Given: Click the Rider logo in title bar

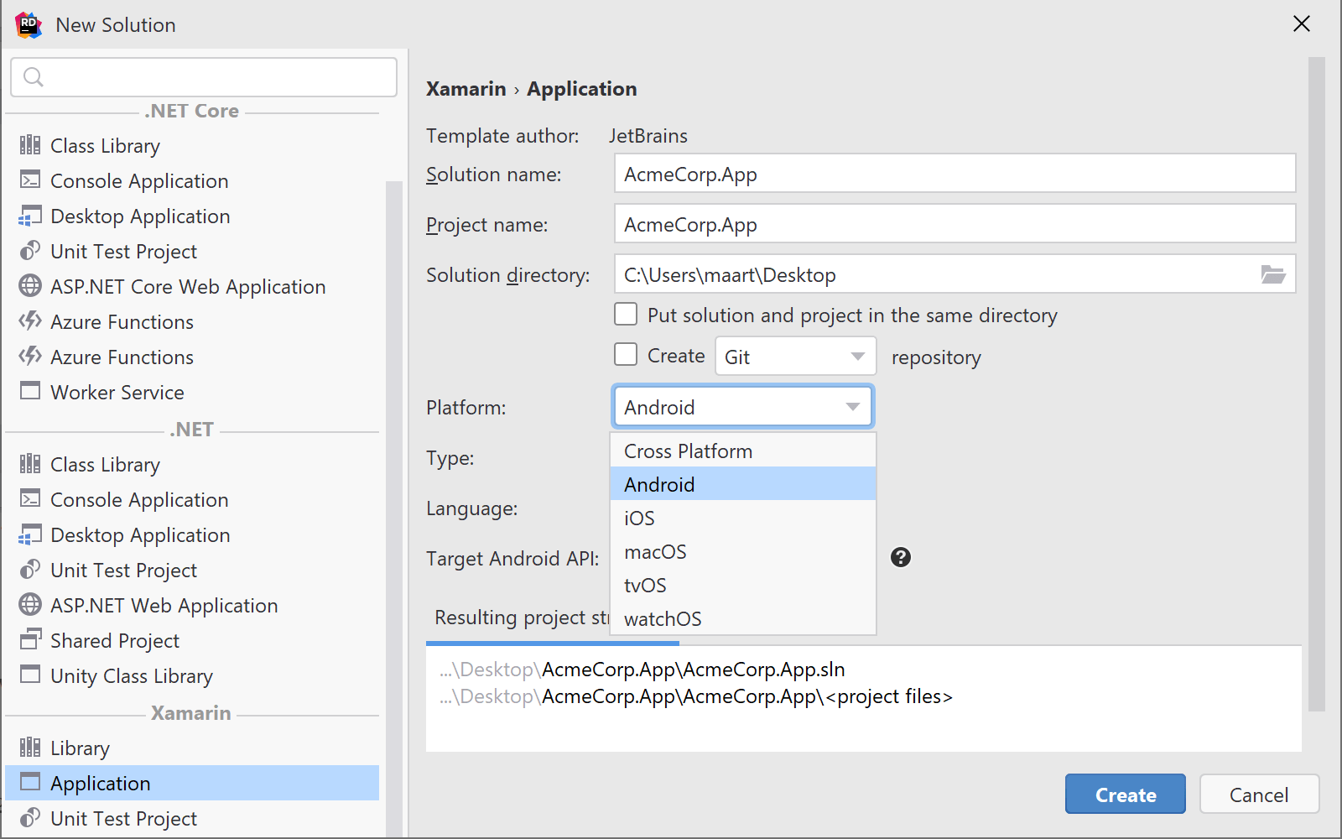Looking at the screenshot, I should pos(29,24).
